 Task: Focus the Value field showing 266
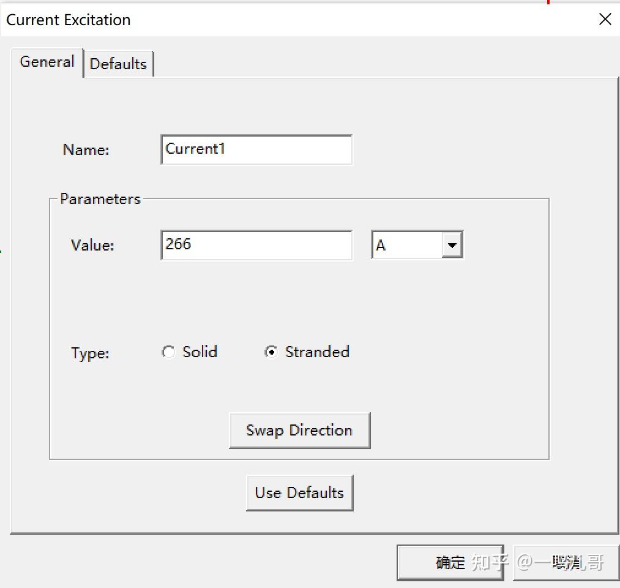256,245
